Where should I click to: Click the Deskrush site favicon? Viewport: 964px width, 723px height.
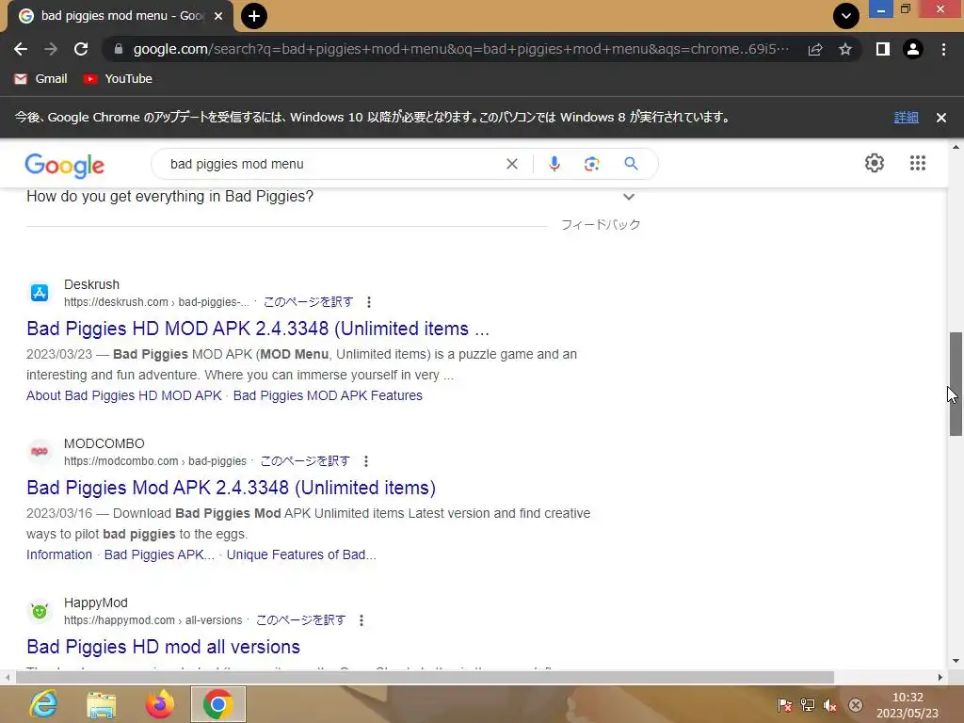point(40,293)
